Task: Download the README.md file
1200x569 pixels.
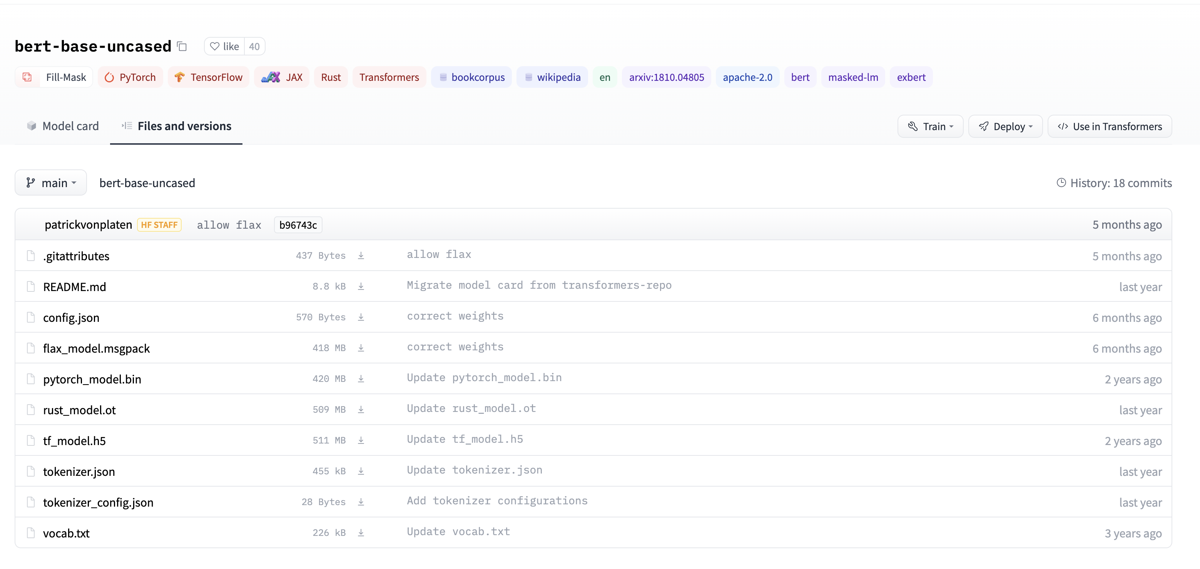Action: [361, 286]
